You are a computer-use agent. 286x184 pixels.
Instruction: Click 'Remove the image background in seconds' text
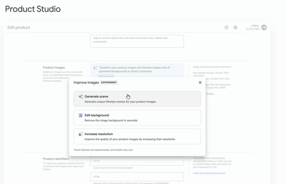(x=111, y=121)
